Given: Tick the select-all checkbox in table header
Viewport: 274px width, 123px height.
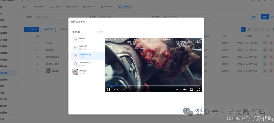Looking at the screenshot, I should click(28, 36).
